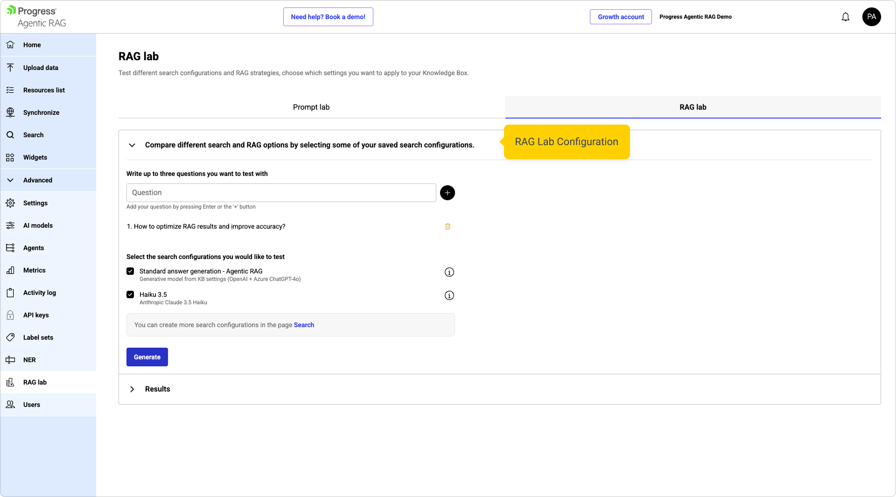Switch to the Prompt lab tab
896x497 pixels.
311,107
